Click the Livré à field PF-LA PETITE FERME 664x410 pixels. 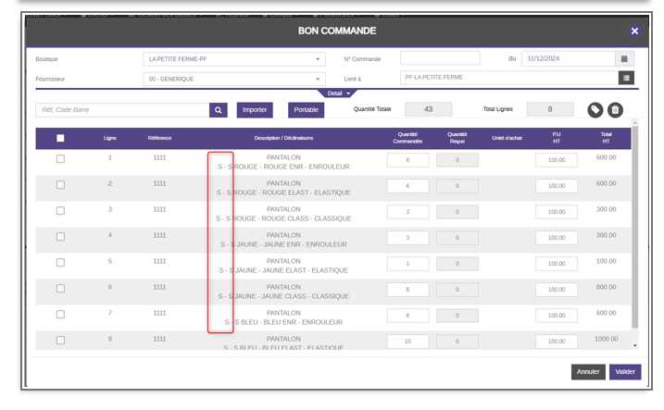[x=509, y=78]
